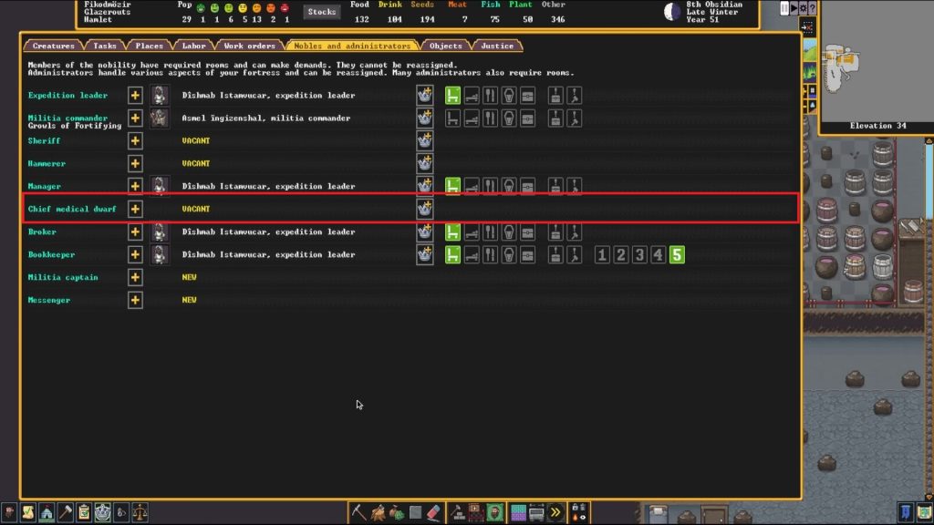This screenshot has width=934, height=525.
Task: Click the map vertical scrollbar at right edge
Action: [929, 318]
